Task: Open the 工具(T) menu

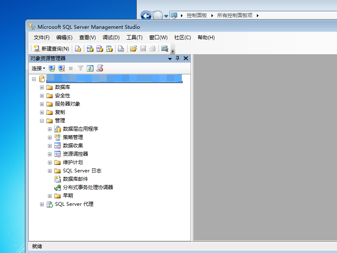Action: (x=134, y=38)
